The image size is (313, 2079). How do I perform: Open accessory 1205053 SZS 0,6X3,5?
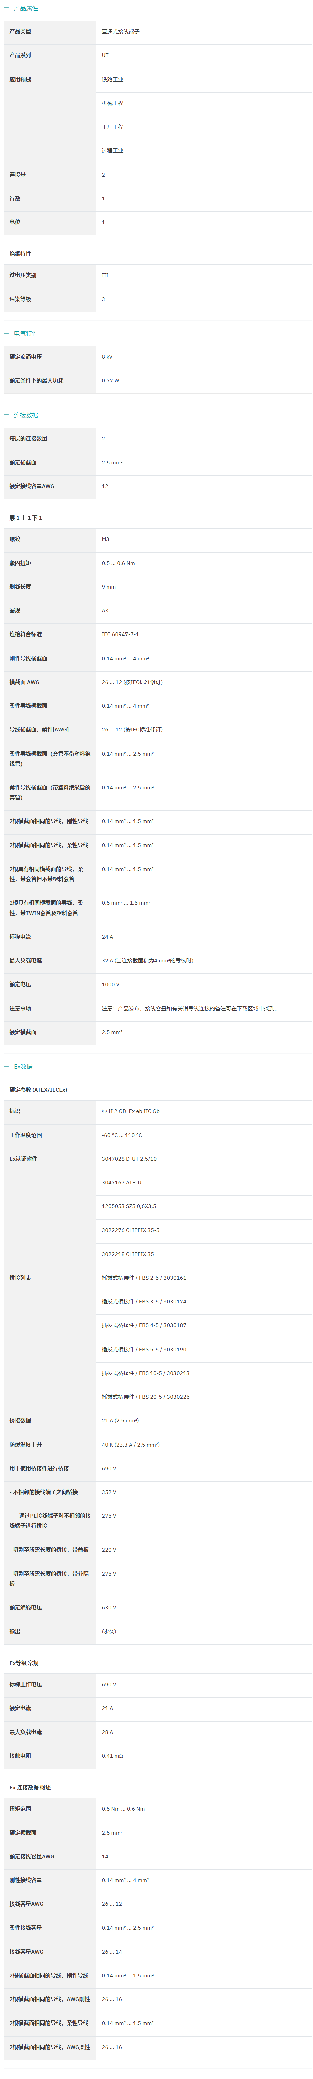(129, 1206)
